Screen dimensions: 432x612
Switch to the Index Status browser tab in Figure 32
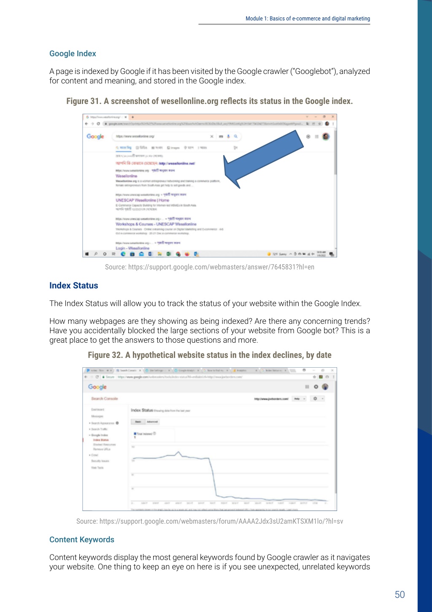click(x=274, y=370)
